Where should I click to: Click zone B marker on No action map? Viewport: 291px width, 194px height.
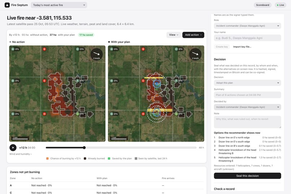44,49
